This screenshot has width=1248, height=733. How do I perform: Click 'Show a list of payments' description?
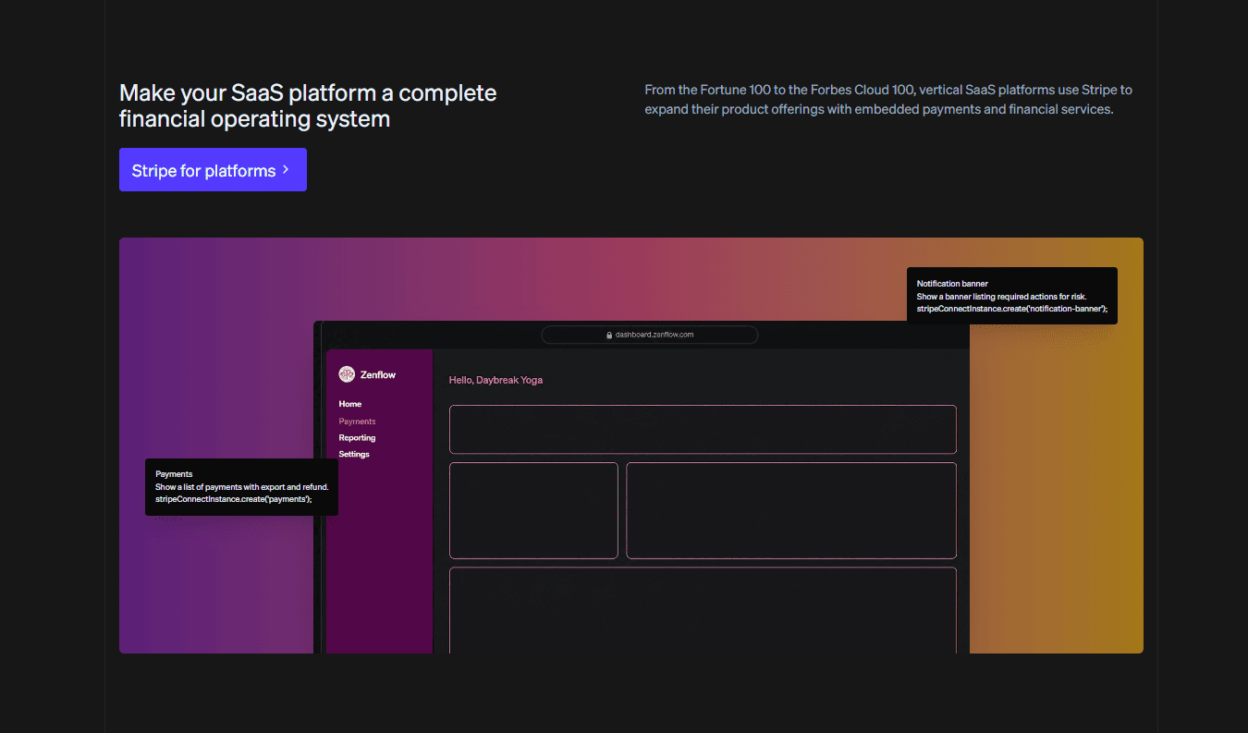(242, 487)
